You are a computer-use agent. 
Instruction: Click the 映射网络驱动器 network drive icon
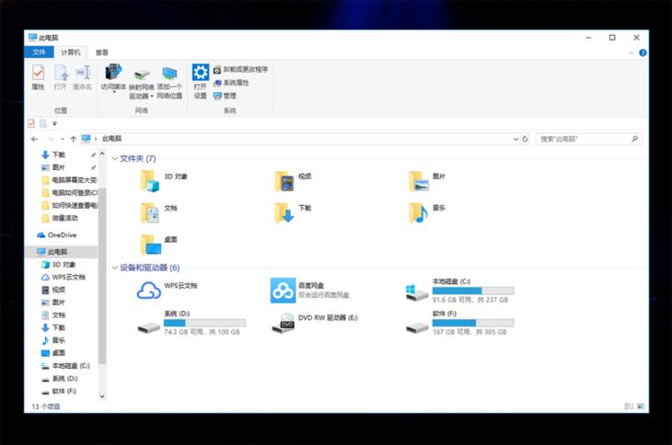[142, 74]
